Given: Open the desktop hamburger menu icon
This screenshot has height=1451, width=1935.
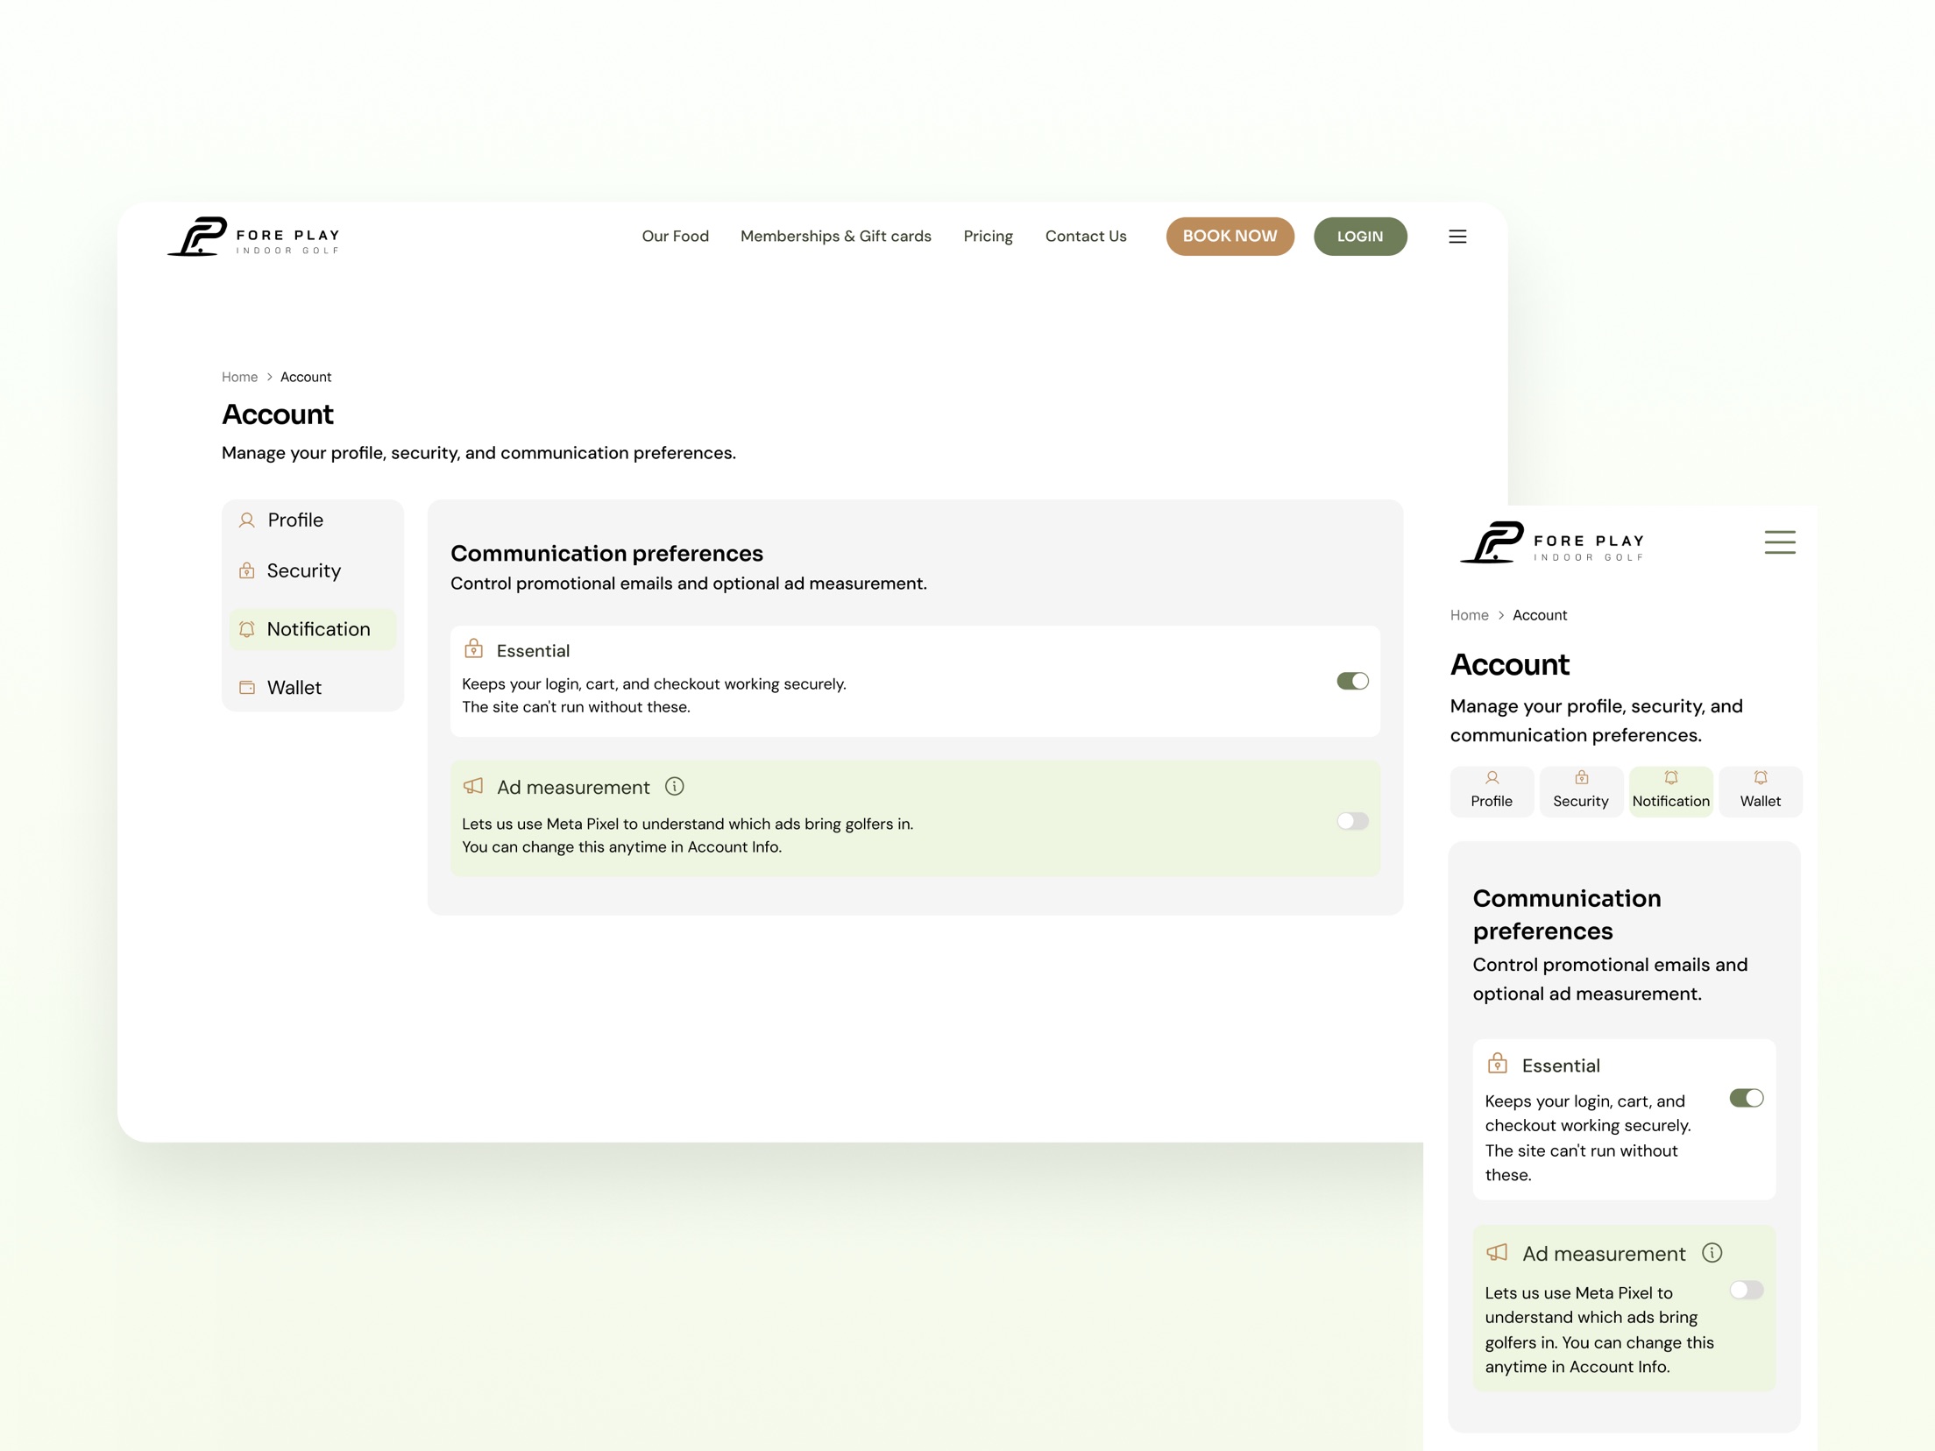Looking at the screenshot, I should [x=1457, y=237].
